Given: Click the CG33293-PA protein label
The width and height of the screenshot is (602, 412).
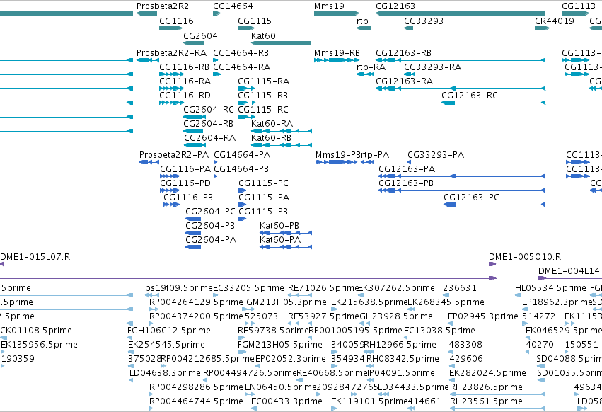Looking at the screenshot, I should coord(436,155).
